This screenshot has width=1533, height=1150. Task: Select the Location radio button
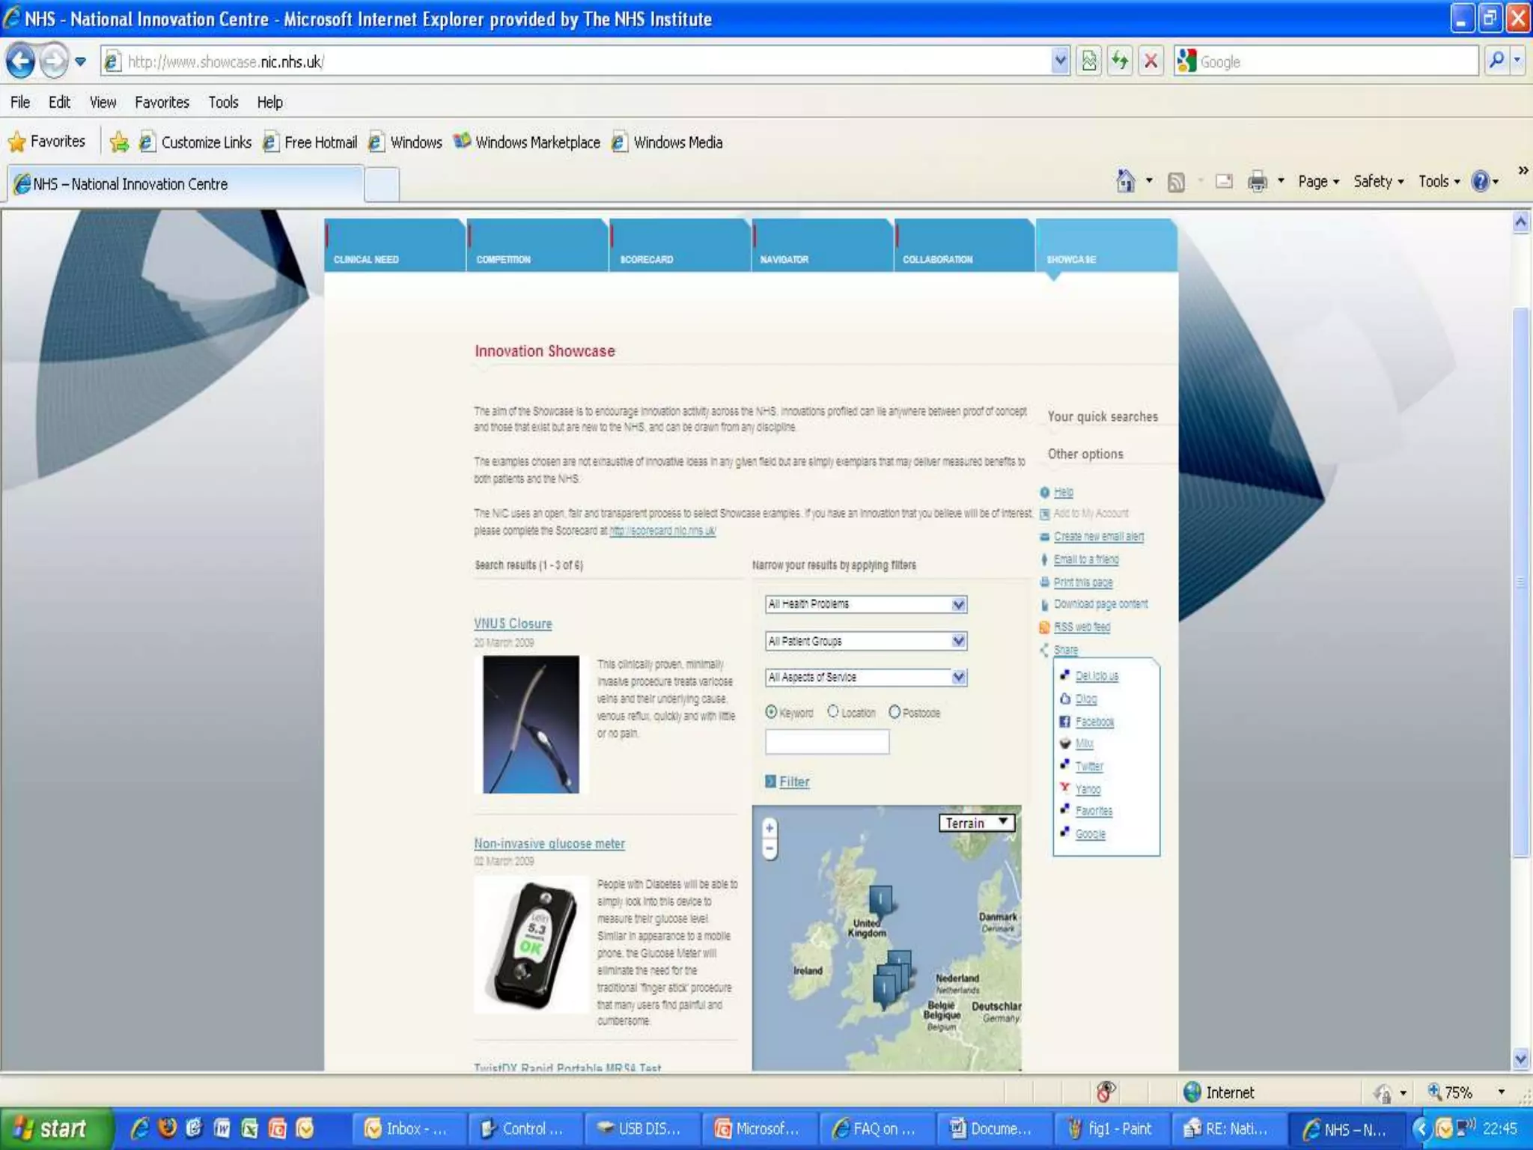[x=833, y=712]
